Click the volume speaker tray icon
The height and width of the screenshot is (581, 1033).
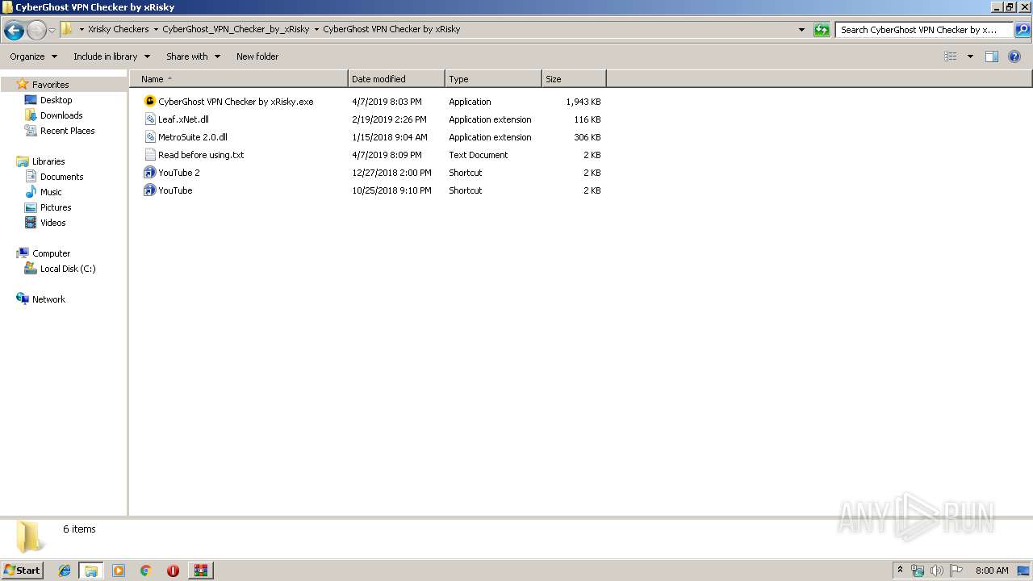pos(937,571)
